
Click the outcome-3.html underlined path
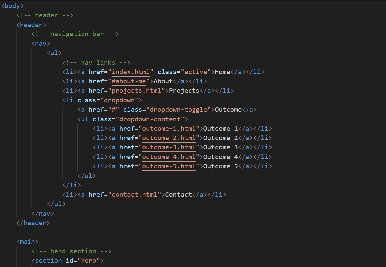click(x=169, y=147)
